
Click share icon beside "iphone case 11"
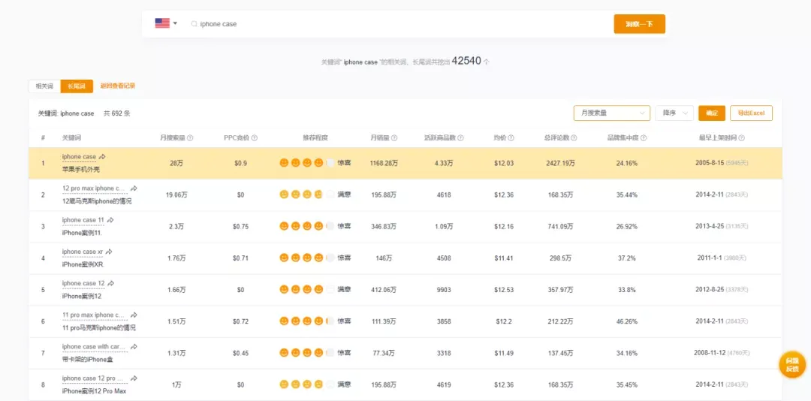[110, 220]
